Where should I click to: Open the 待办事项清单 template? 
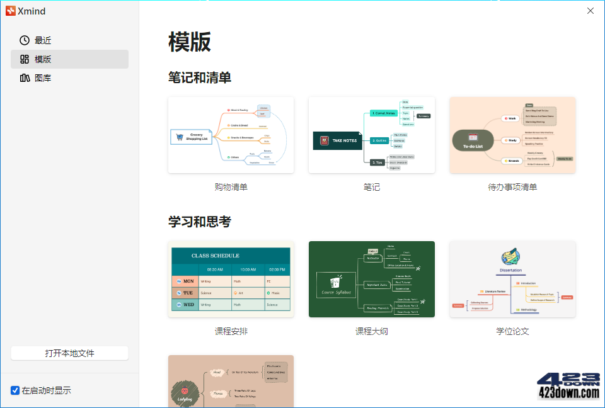[x=512, y=135]
